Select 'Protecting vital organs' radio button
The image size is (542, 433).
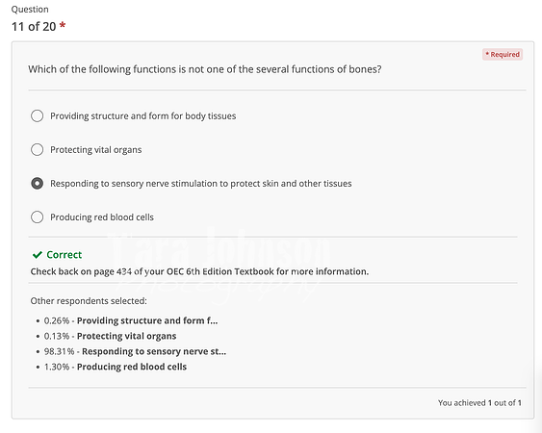coord(37,150)
